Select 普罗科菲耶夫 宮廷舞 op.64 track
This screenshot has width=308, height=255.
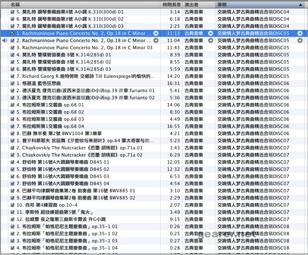point(85,141)
